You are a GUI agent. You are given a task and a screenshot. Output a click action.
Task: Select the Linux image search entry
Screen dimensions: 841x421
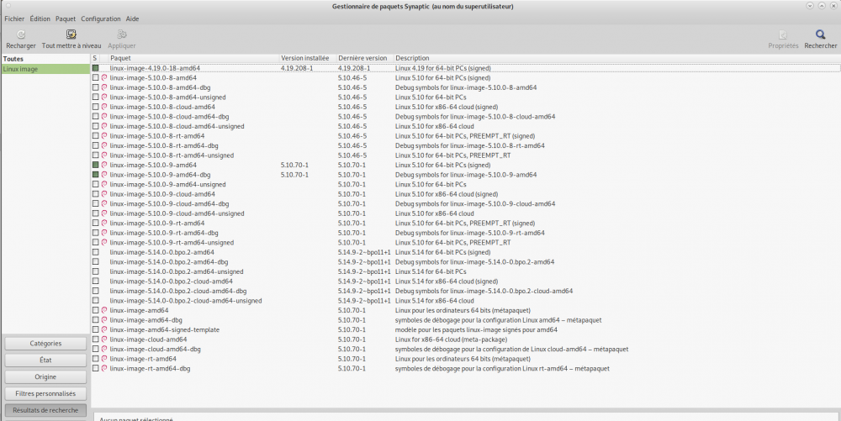[x=45, y=69]
